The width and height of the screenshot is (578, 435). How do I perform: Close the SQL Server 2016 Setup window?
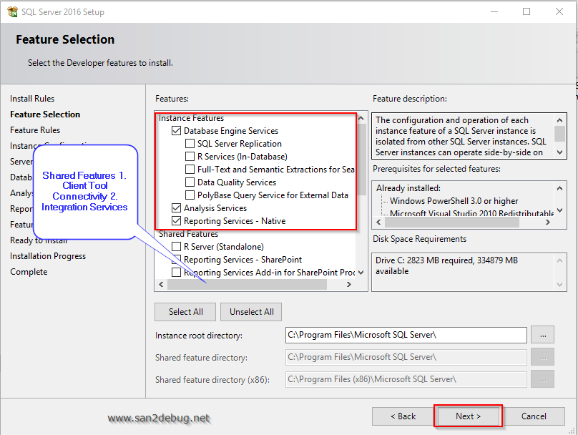559,11
